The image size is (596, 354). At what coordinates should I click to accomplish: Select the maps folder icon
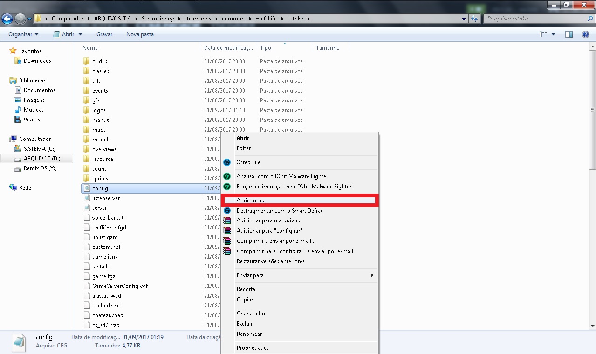click(86, 130)
